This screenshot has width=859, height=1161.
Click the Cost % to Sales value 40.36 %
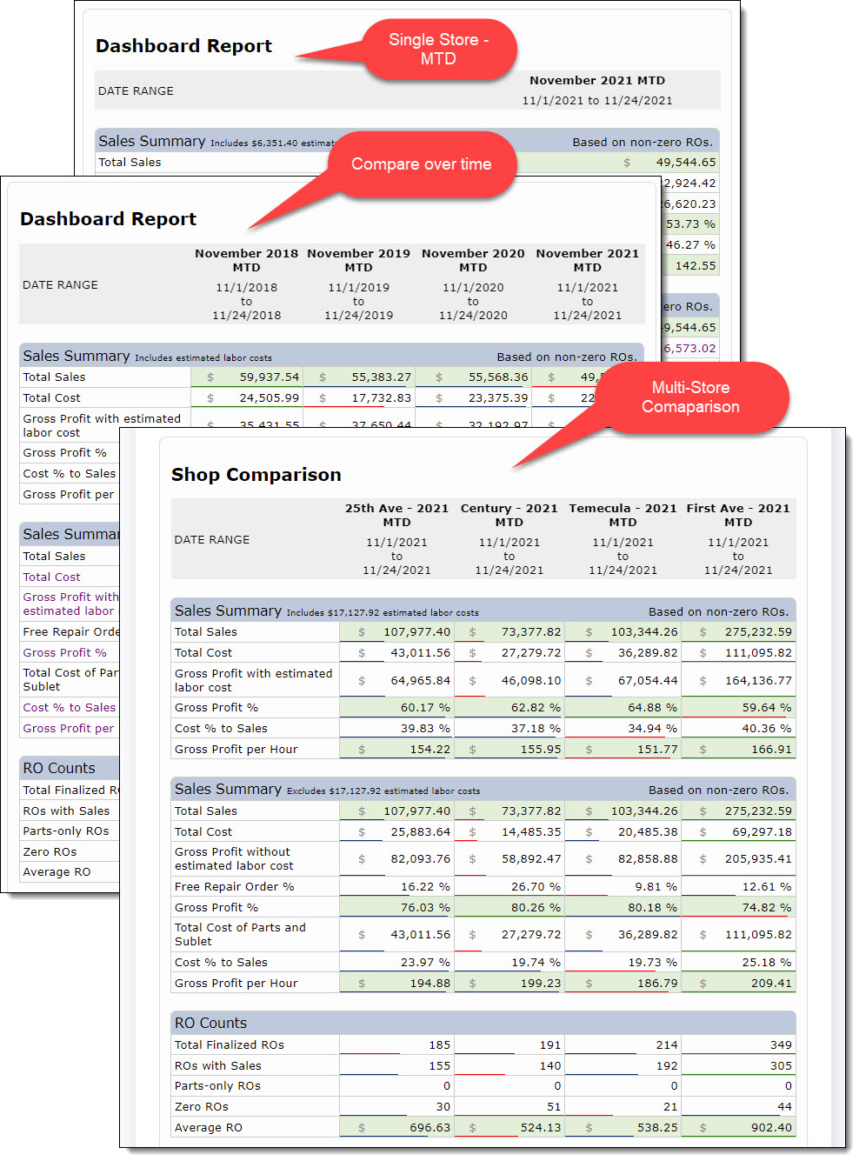click(767, 729)
